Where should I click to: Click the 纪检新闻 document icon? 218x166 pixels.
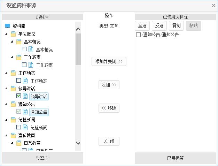(25, 127)
